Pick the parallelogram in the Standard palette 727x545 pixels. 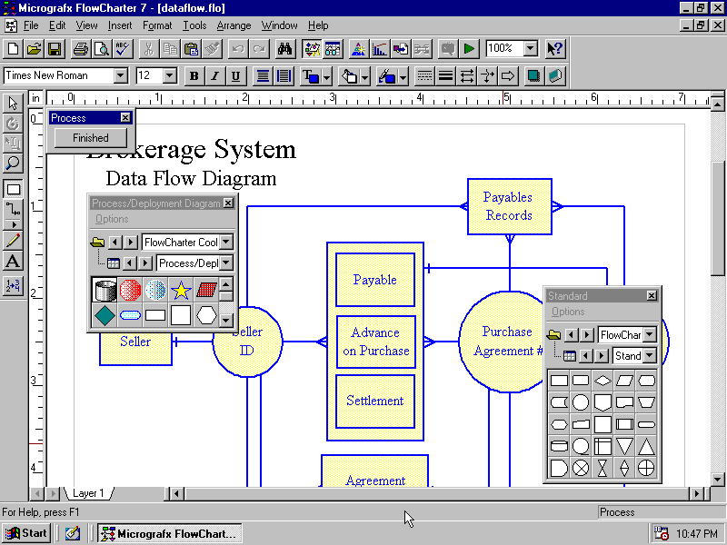[x=624, y=381]
